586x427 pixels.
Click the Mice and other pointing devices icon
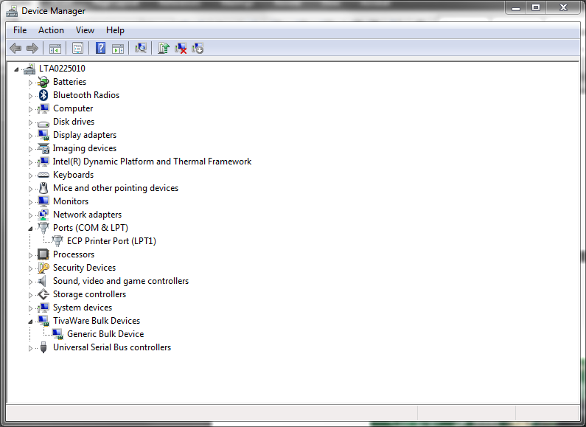coord(43,188)
